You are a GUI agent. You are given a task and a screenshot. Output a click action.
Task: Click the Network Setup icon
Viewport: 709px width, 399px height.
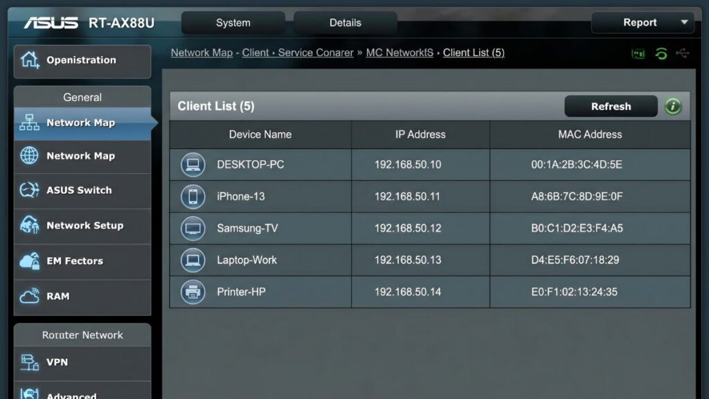[x=29, y=225]
